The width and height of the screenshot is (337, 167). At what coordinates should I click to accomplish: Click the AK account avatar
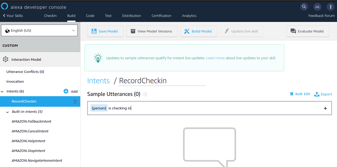(317, 7)
